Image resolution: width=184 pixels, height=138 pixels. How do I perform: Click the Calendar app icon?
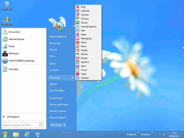click(x=78, y=11)
